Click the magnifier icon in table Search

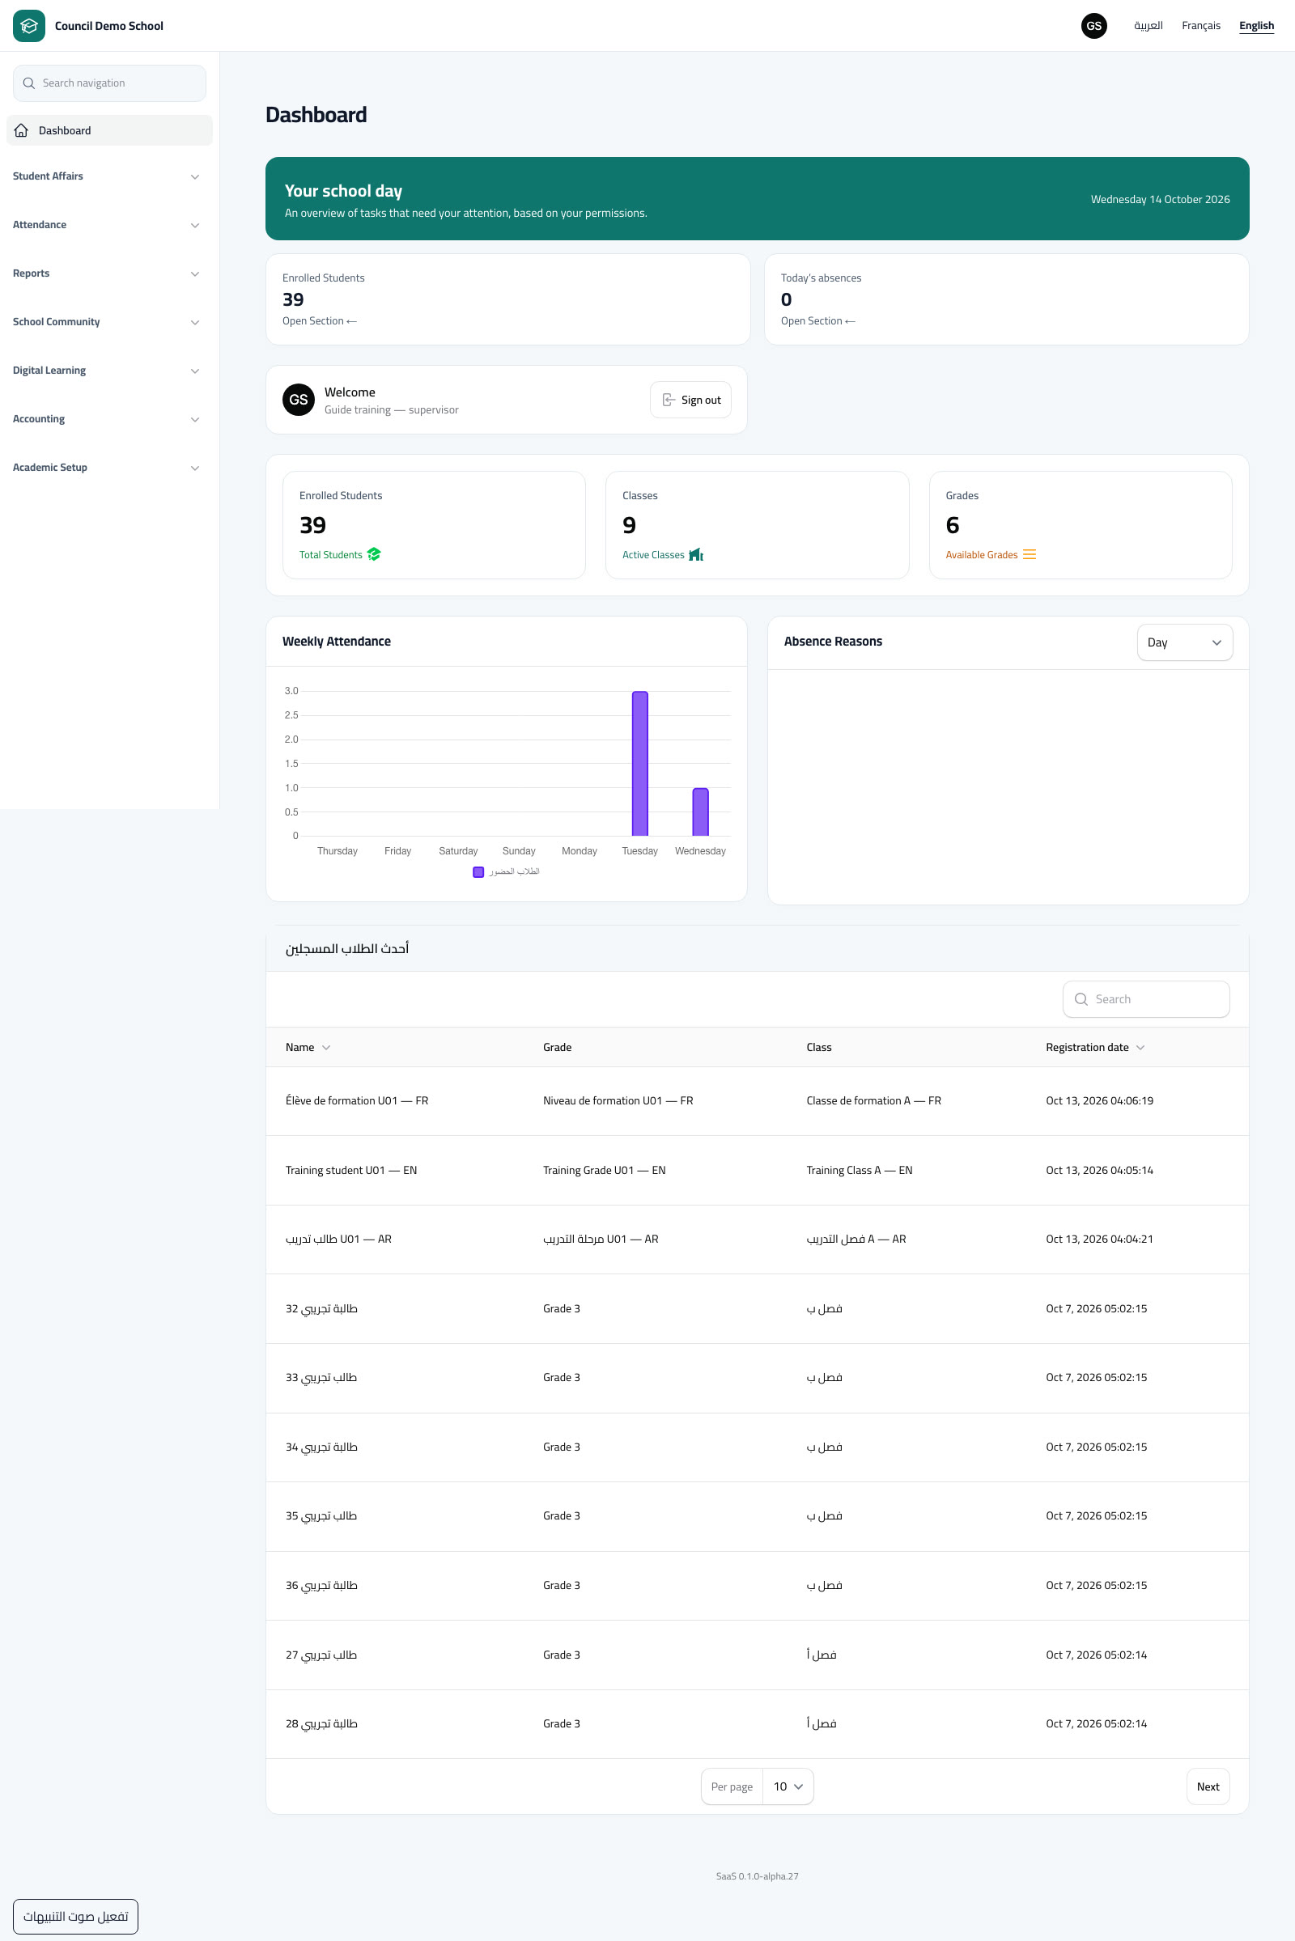point(1081,999)
